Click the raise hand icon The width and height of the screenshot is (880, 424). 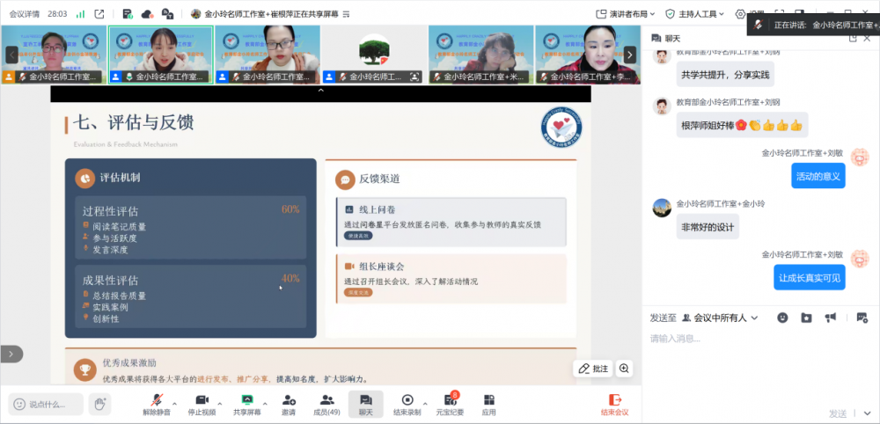(100, 404)
